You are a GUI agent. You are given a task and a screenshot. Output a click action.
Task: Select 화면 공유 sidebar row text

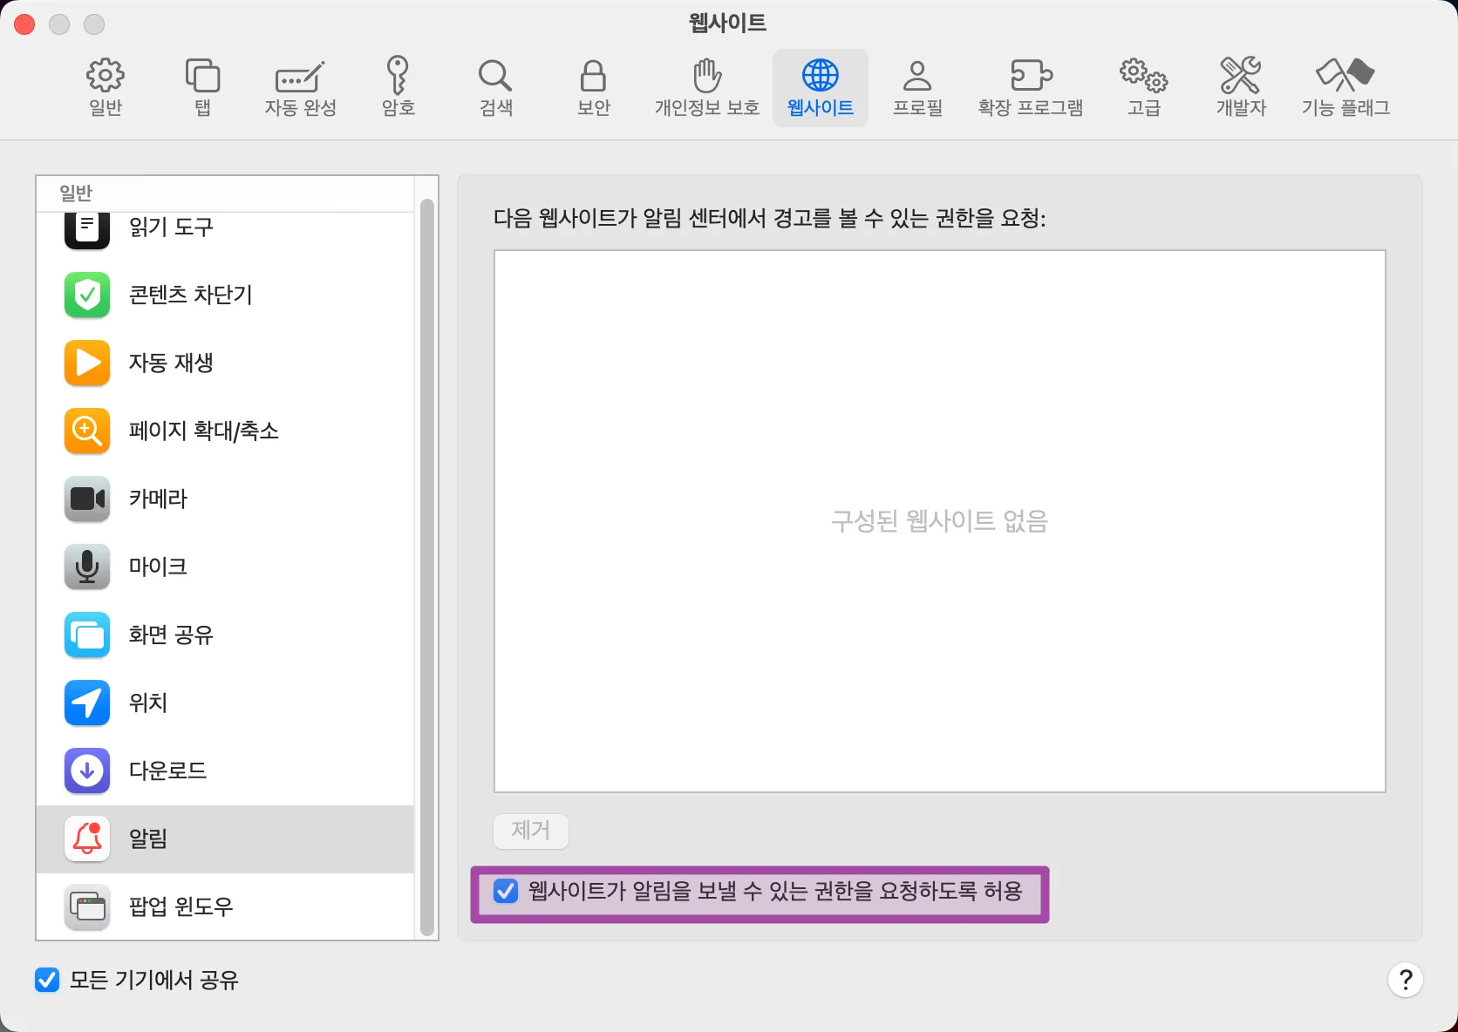click(171, 635)
